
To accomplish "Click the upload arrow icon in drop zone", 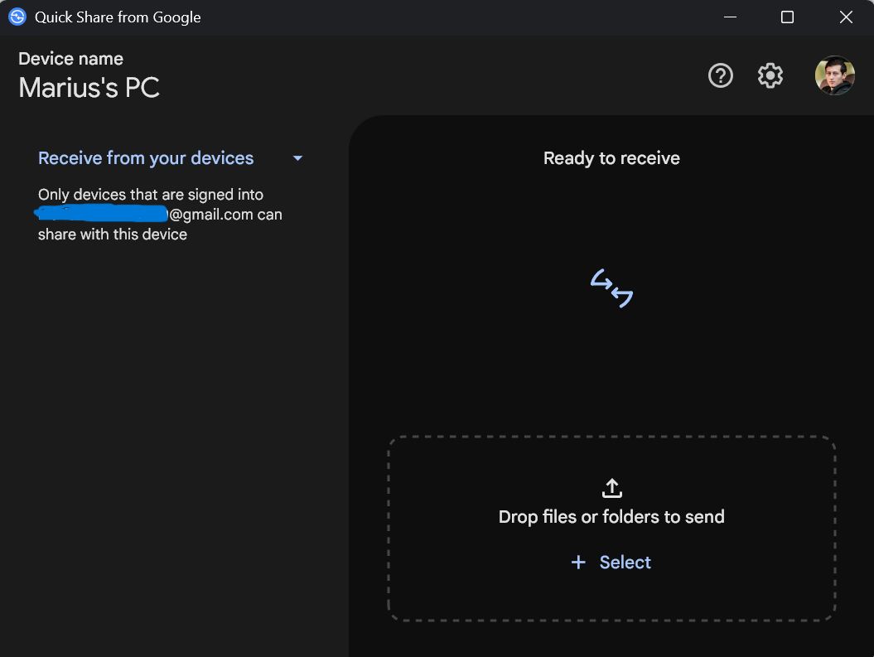I will click(612, 488).
